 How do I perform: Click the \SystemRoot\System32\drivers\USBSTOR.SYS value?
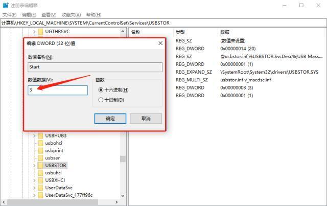tap(269, 72)
